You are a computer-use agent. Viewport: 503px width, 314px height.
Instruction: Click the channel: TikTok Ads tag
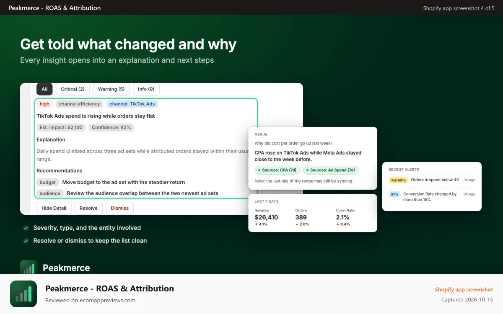pyautogui.click(x=132, y=104)
